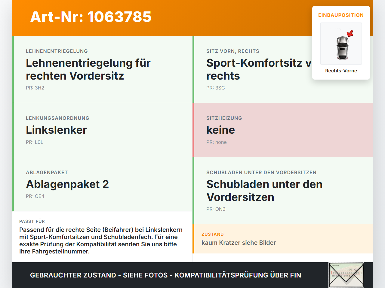Click the PR: 3SG code
This screenshot has width=385, height=288.
click(216, 88)
